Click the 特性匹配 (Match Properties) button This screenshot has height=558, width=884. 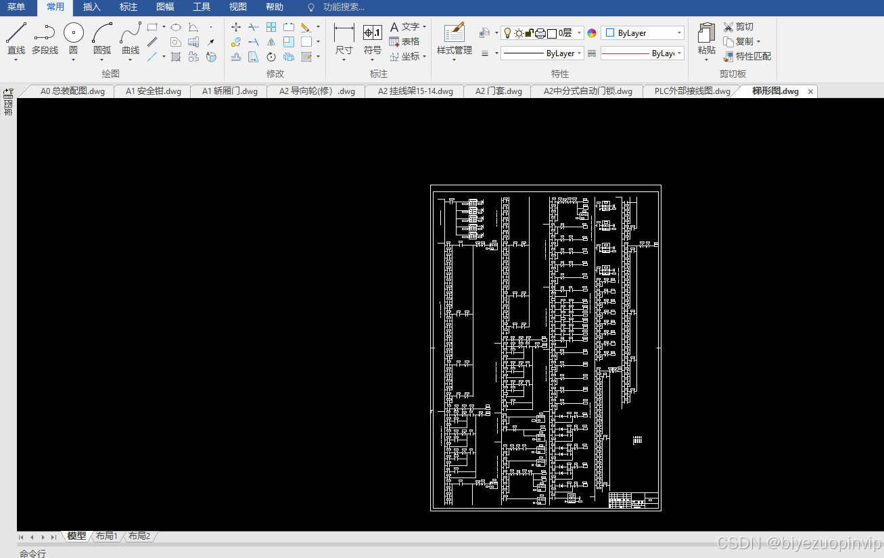pyautogui.click(x=747, y=57)
